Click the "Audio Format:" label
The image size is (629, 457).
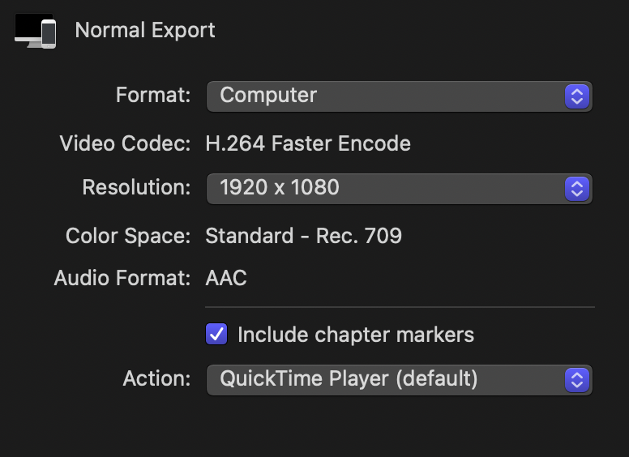[122, 279]
